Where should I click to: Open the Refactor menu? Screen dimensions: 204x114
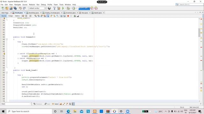click(32, 4)
